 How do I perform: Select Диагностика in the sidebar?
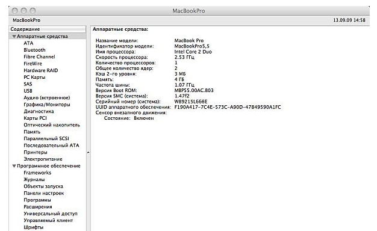click(39, 111)
